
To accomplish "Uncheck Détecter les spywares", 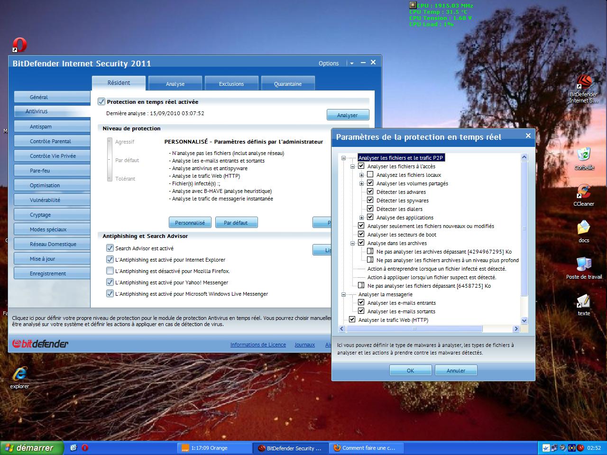I will pyautogui.click(x=370, y=200).
